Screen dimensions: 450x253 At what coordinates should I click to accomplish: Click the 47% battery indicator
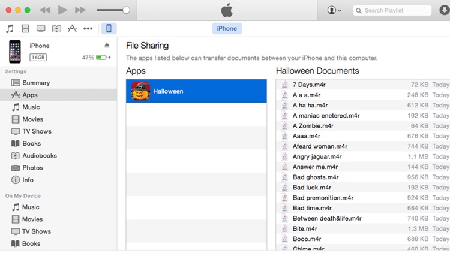tap(97, 58)
